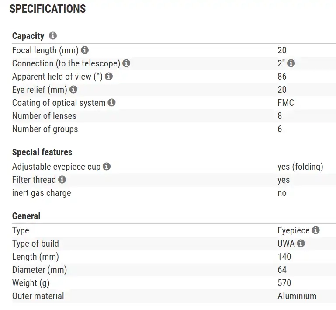Image resolution: width=336 pixels, height=310 pixels.
Task: Click the Number of lenses row label
Action: click(44, 116)
